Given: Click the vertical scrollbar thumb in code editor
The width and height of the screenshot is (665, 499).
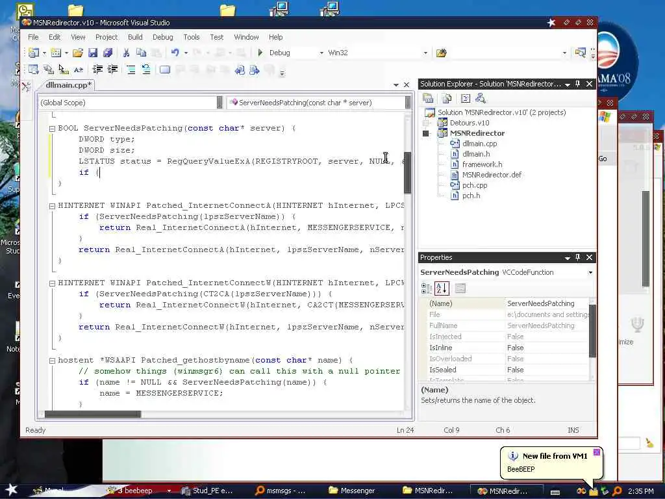Looking at the screenshot, I should pyautogui.click(x=408, y=172).
